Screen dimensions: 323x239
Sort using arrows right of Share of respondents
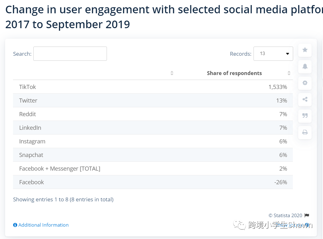click(289, 73)
